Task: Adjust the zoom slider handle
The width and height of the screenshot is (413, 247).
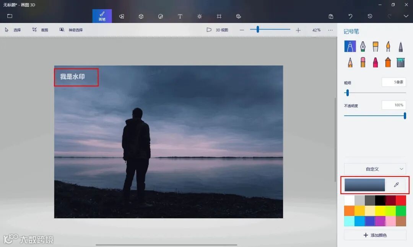Action: click(258, 29)
